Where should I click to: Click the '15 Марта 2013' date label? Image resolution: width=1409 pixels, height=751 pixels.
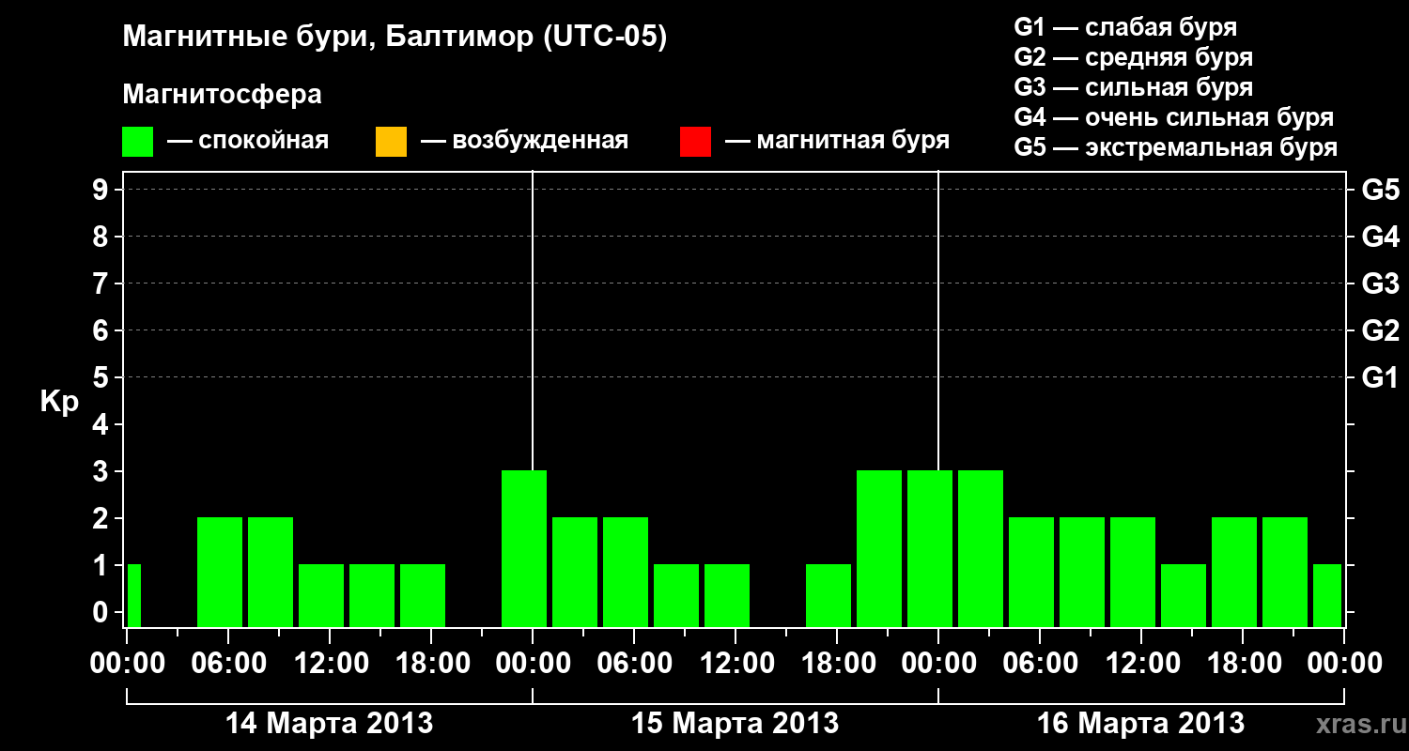(x=735, y=724)
